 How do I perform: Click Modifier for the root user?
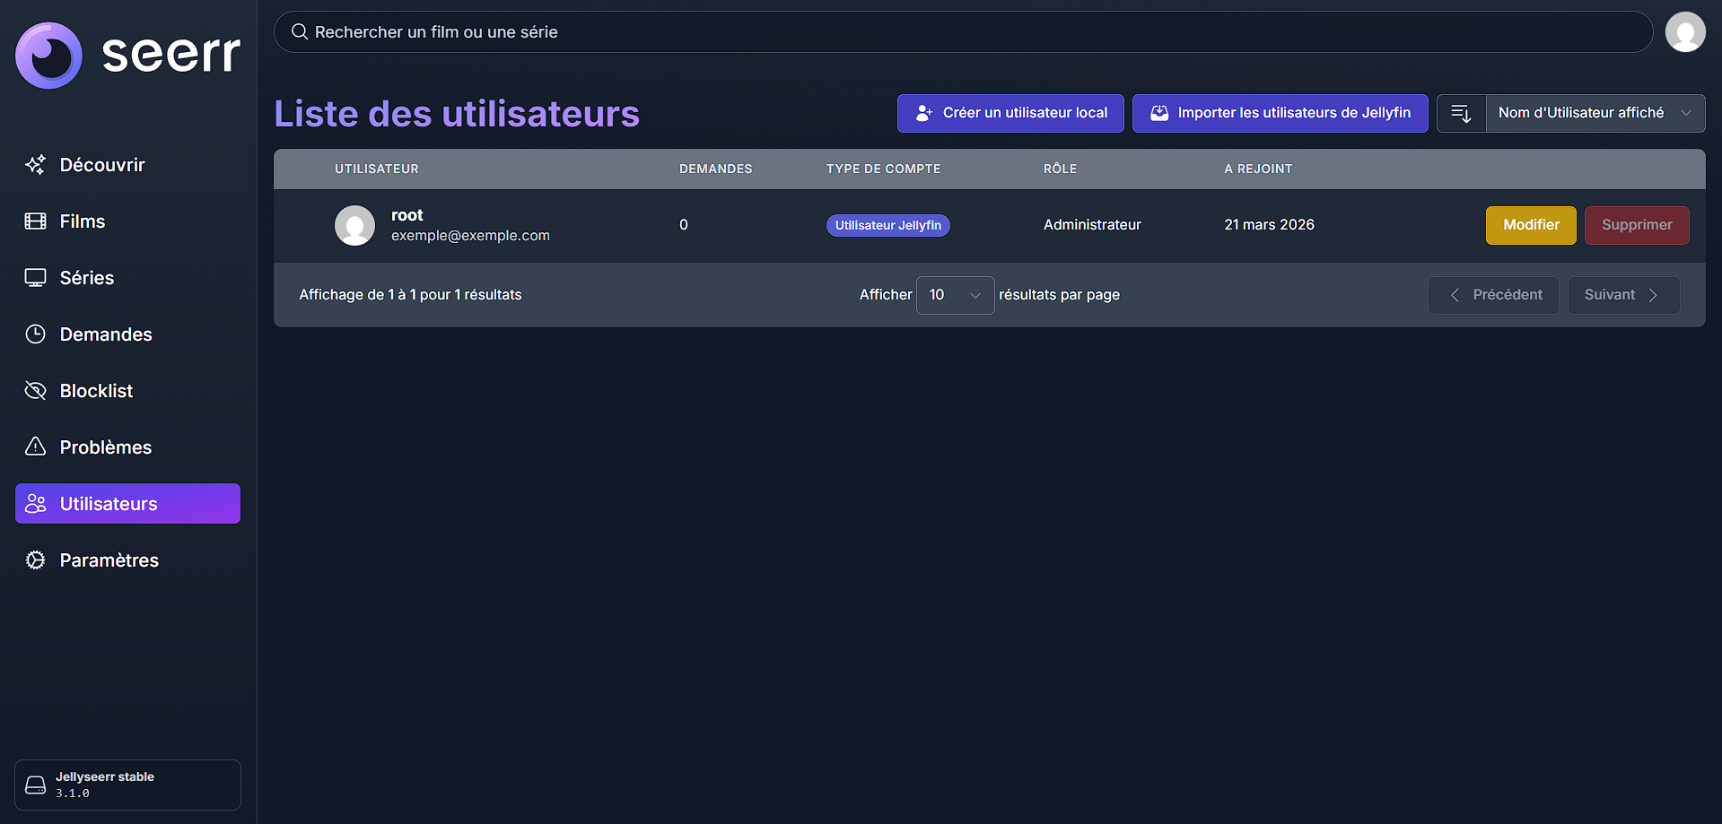coord(1530,225)
